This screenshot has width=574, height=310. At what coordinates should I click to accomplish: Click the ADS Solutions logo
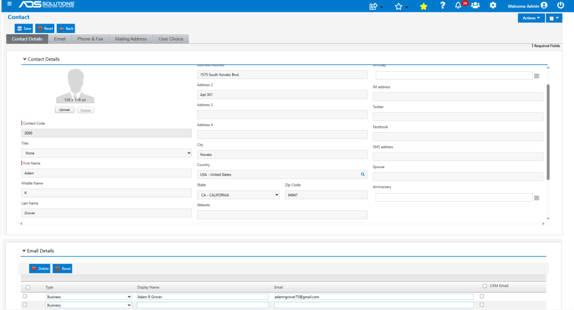tap(47, 4)
